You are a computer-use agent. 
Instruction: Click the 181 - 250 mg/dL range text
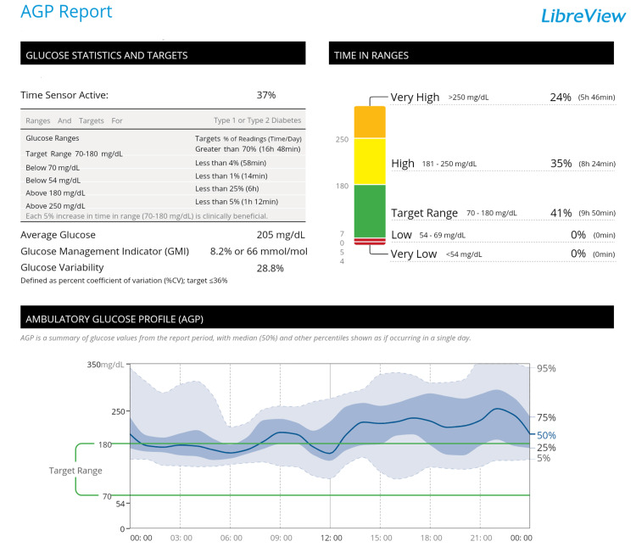tap(449, 164)
